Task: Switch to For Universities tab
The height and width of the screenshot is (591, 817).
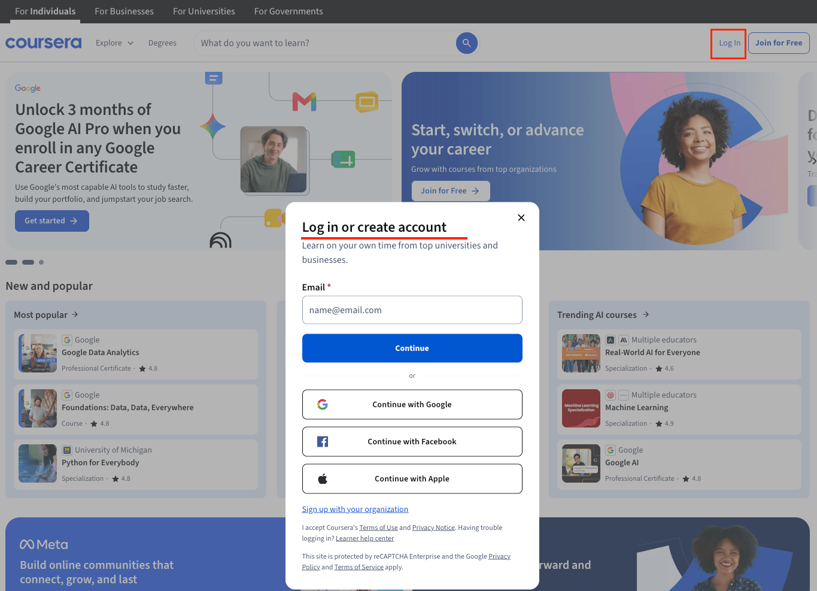Action: click(x=204, y=11)
